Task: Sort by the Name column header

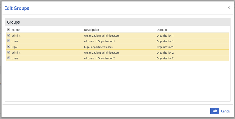Action: click(16, 30)
